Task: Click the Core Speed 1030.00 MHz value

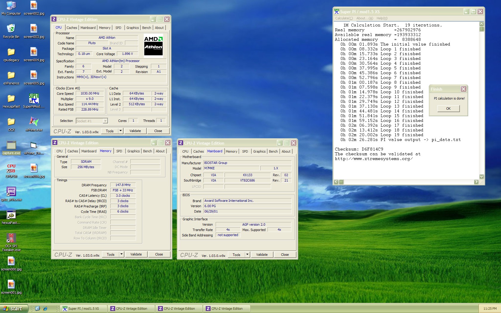Action: (x=90, y=94)
